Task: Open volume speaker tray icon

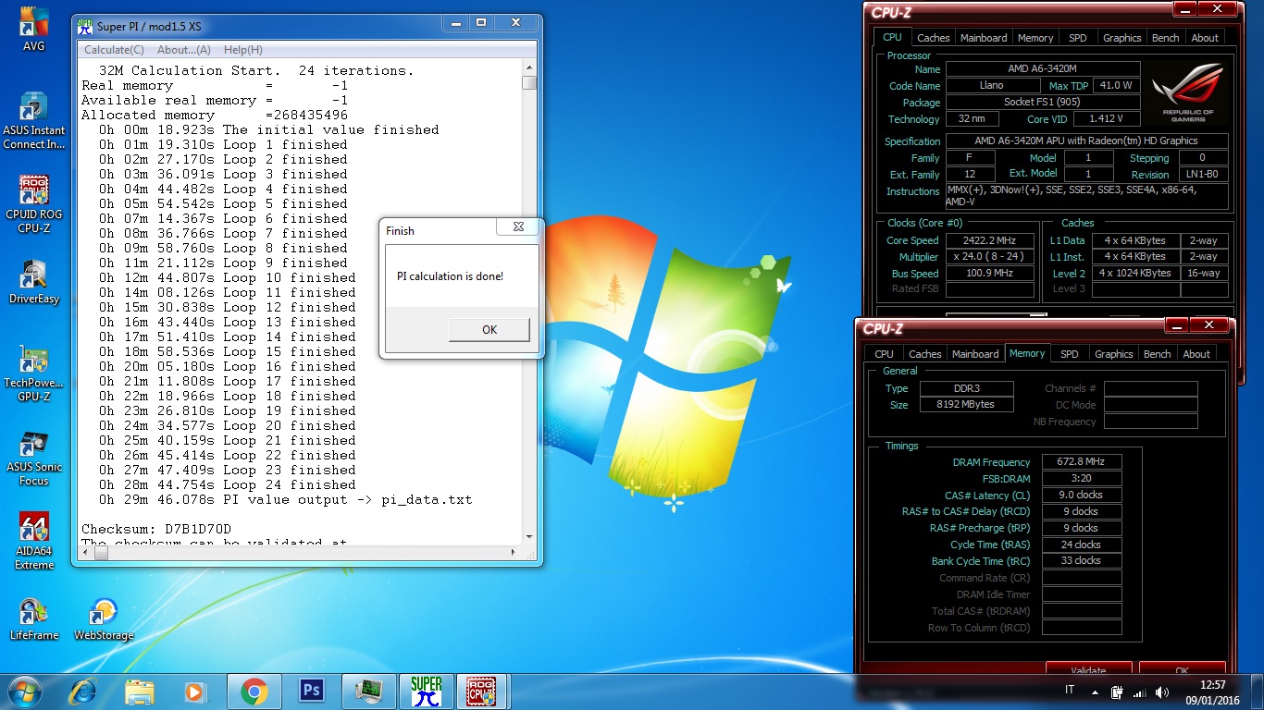Action: point(1160,692)
